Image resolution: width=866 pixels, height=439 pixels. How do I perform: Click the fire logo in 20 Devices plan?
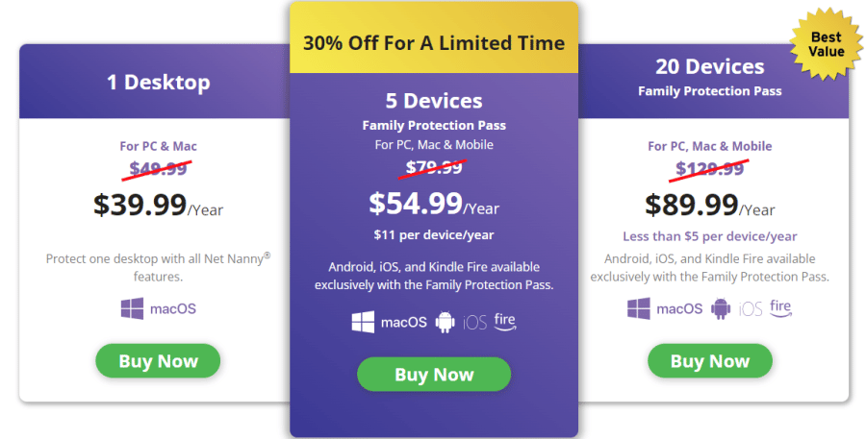click(780, 307)
